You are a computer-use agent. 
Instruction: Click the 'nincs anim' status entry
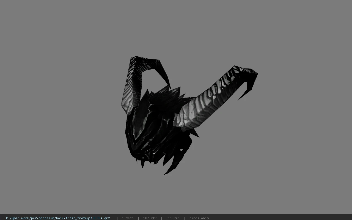tap(199, 218)
